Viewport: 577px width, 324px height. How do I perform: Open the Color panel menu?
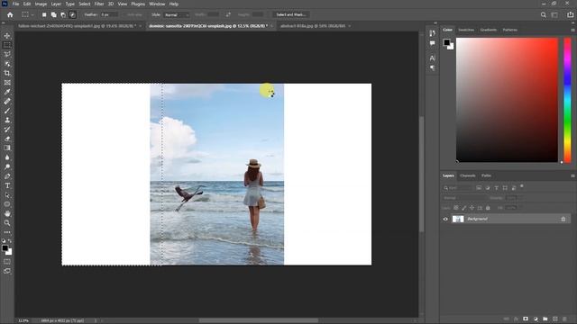pos(572,30)
